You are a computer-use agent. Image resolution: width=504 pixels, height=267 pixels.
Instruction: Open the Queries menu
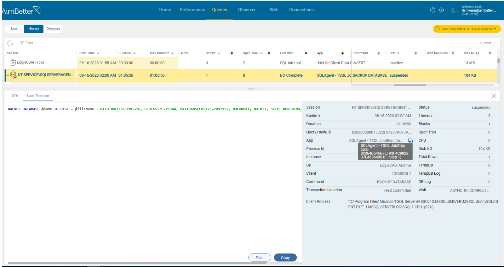(x=220, y=10)
